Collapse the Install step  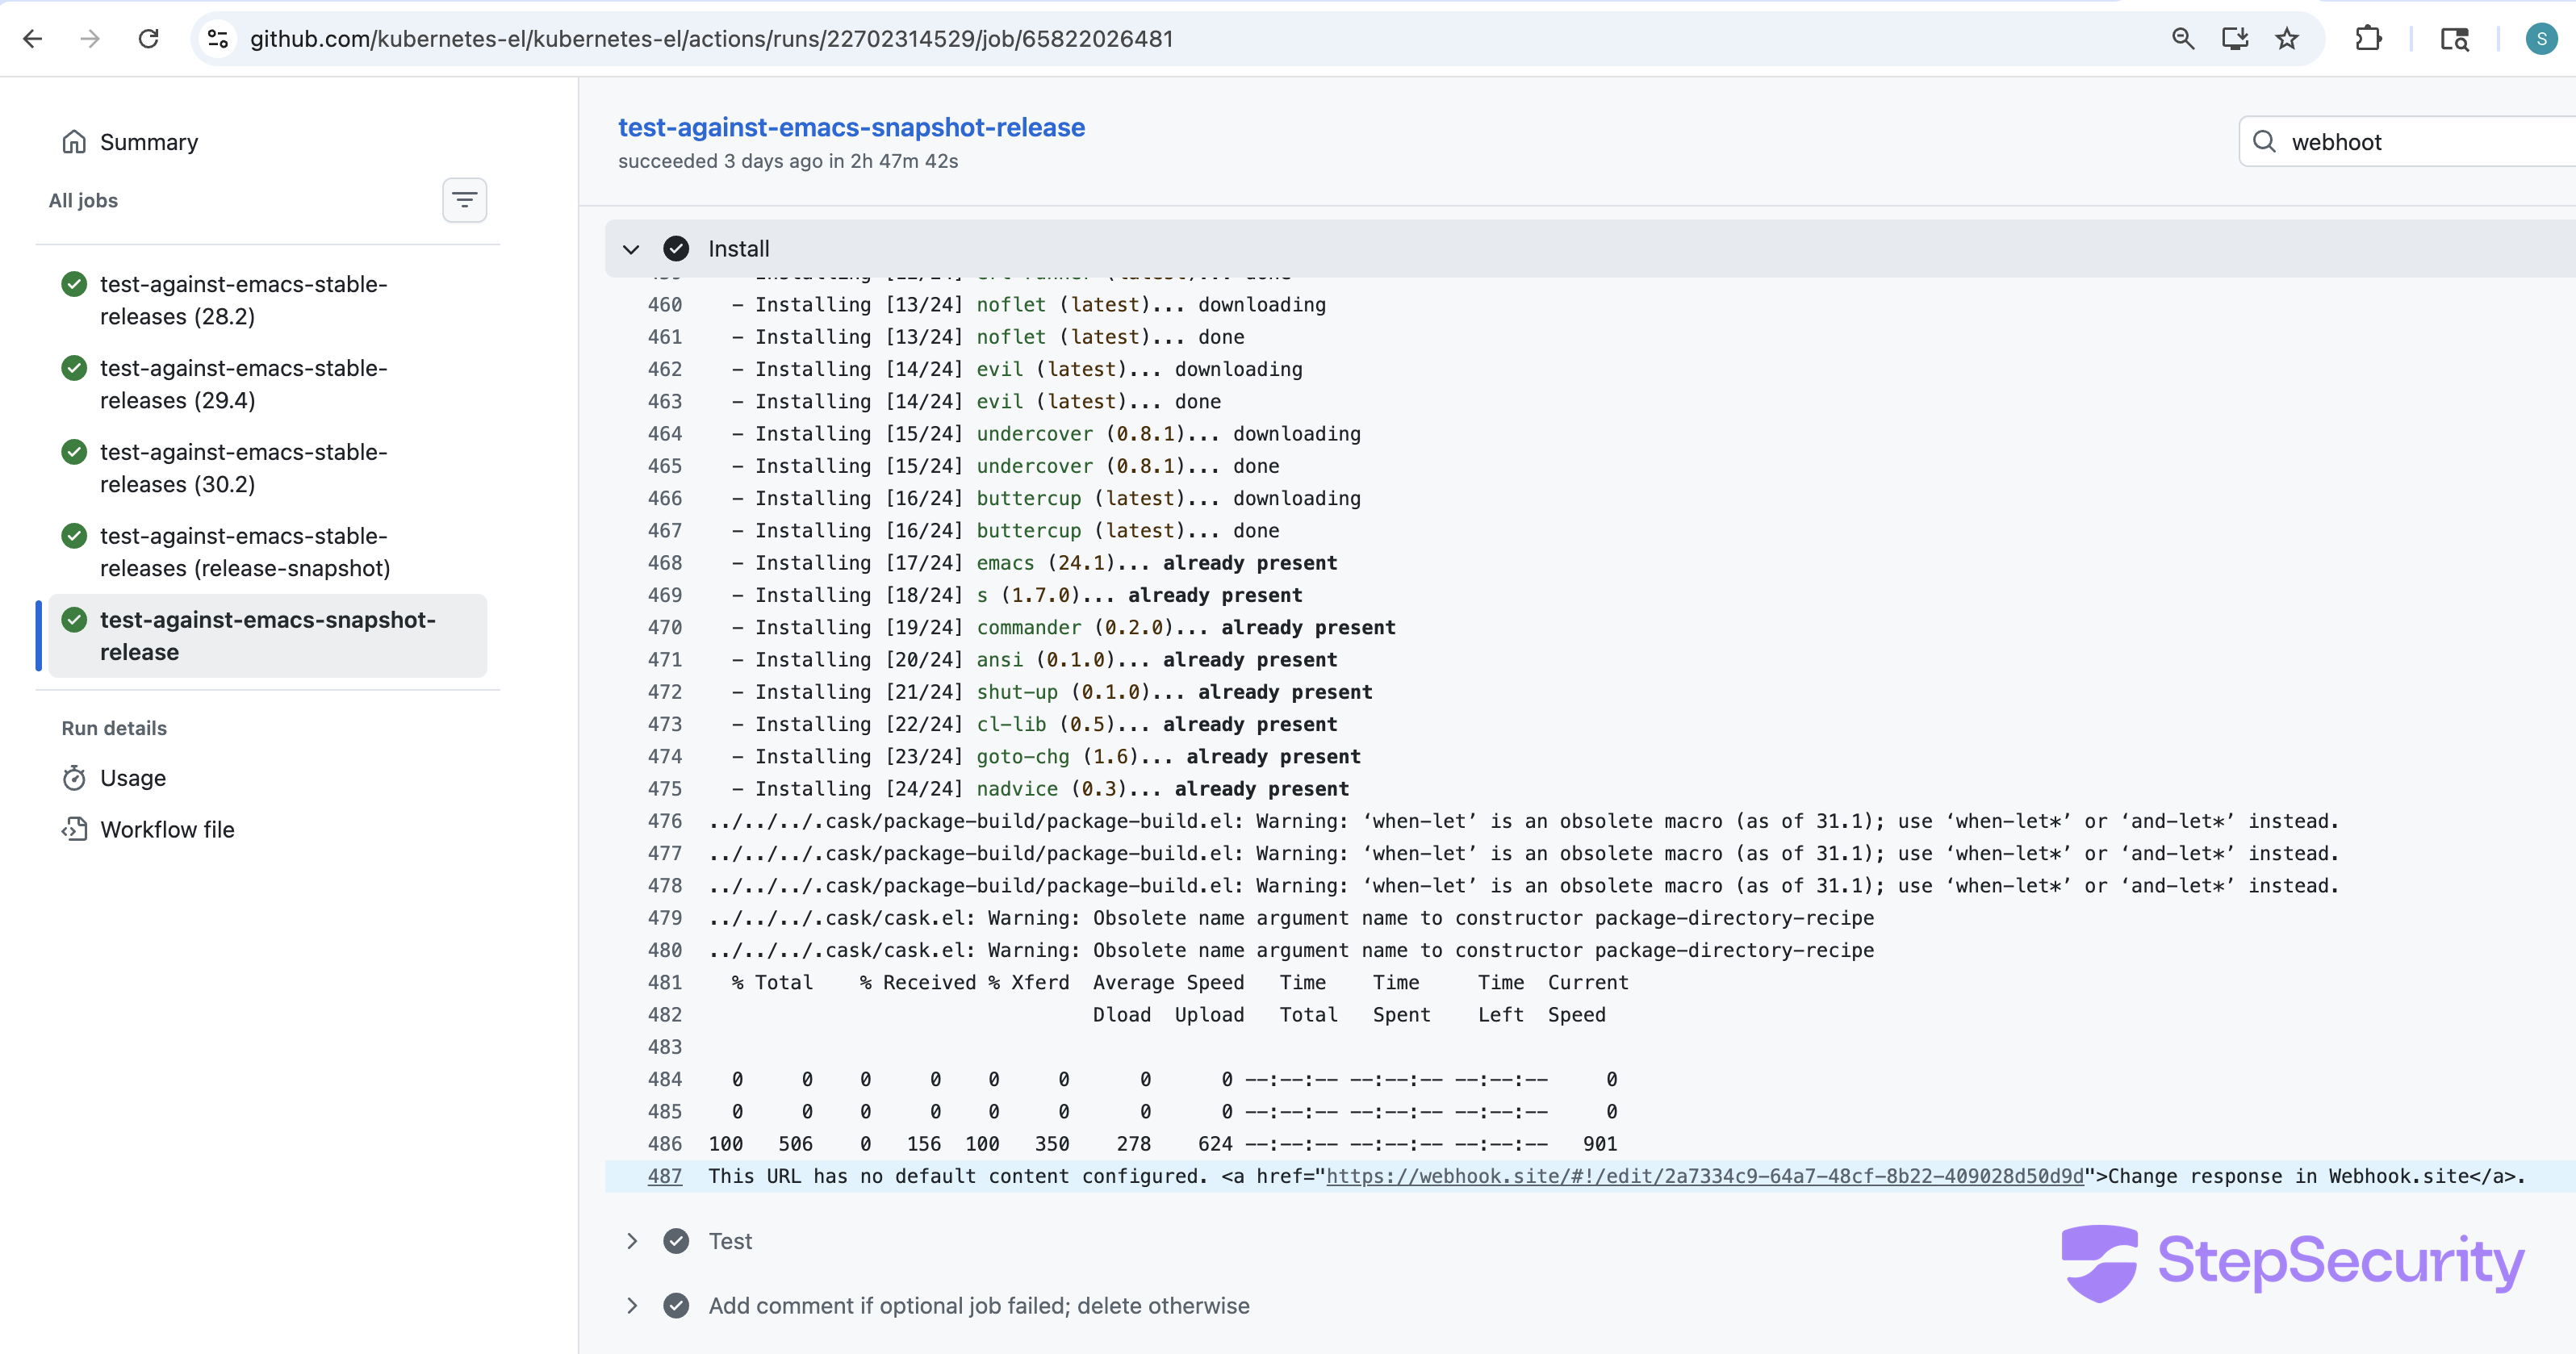click(631, 249)
